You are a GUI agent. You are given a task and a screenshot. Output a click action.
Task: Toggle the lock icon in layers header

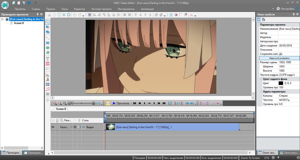[57, 120]
